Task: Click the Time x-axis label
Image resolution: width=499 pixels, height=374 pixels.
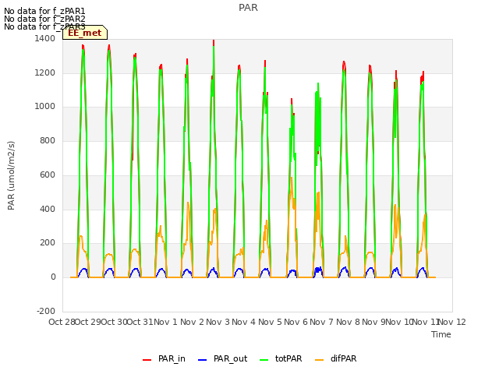Action: (x=441, y=334)
